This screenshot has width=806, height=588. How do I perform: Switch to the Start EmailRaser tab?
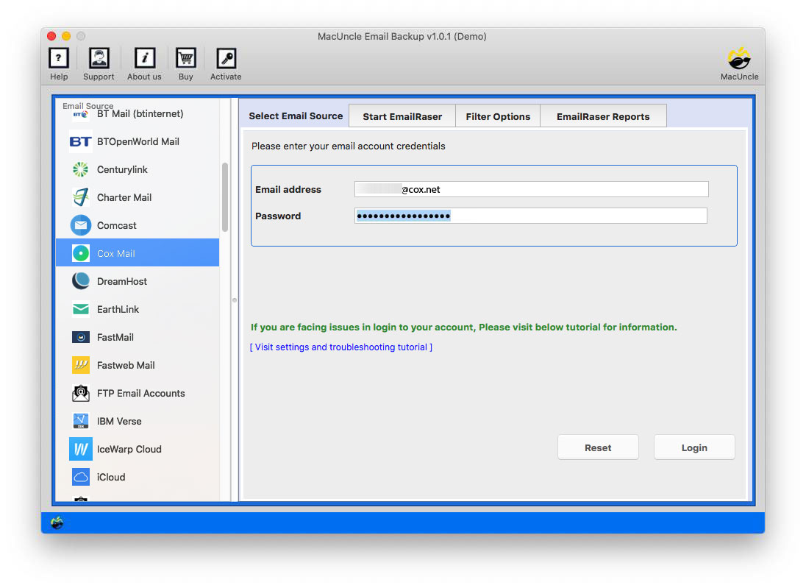click(x=402, y=116)
